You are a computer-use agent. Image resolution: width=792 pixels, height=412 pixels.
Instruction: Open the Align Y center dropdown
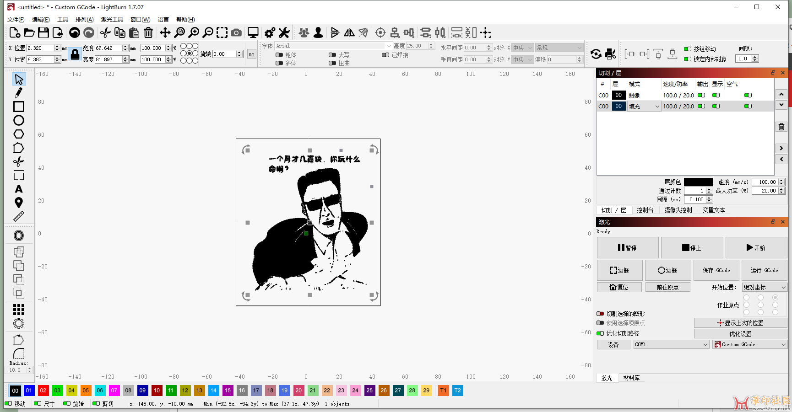523,59
